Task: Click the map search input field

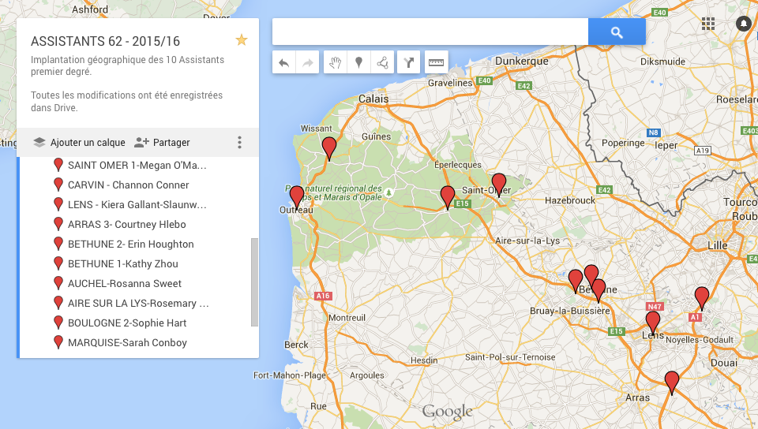Action: (x=430, y=32)
